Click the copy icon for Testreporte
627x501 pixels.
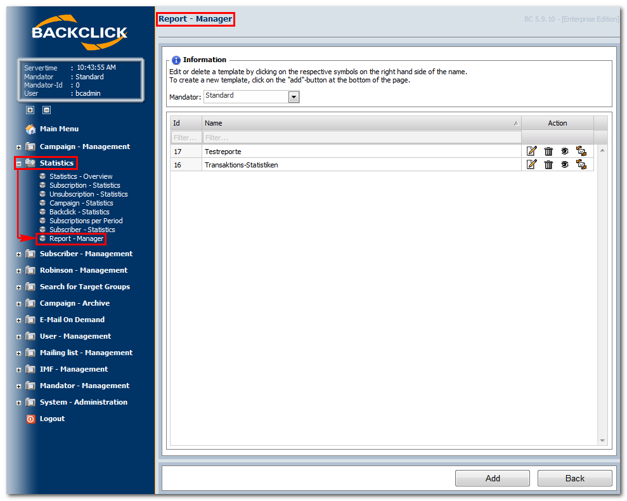coord(581,152)
